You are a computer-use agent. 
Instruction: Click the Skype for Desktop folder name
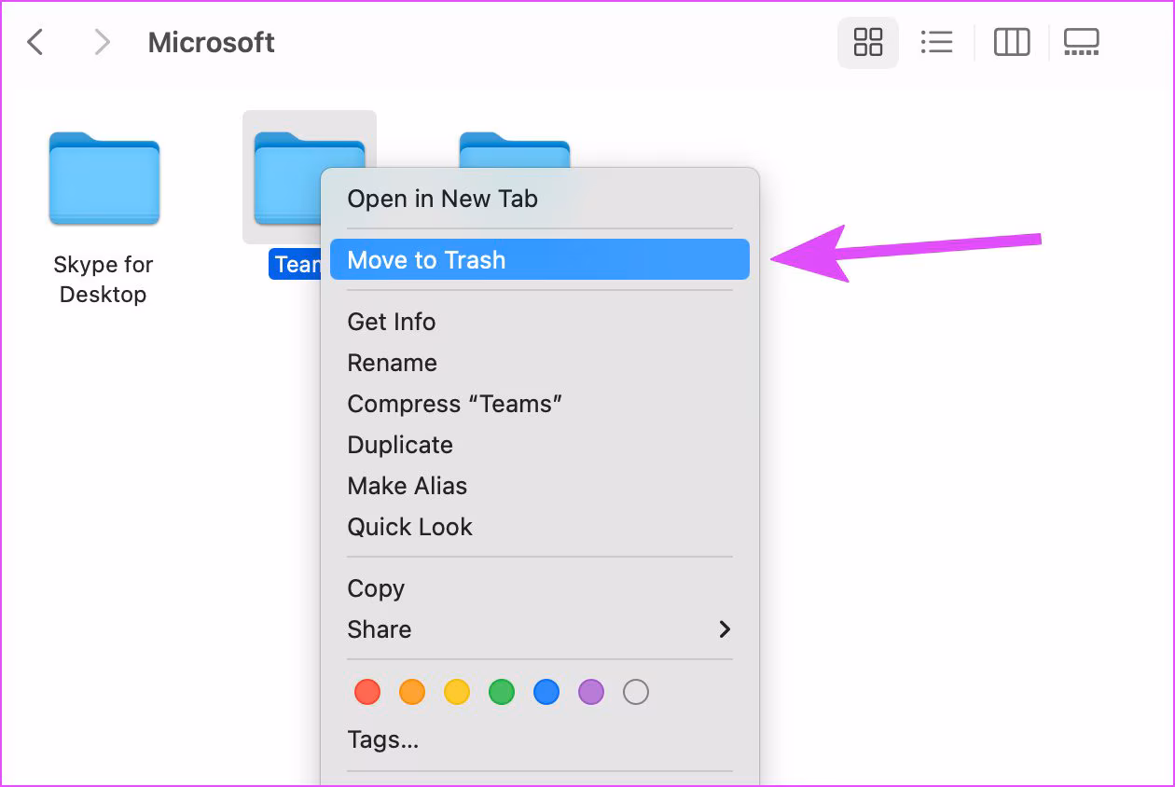[x=104, y=279]
